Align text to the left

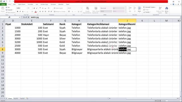click(40, 12)
